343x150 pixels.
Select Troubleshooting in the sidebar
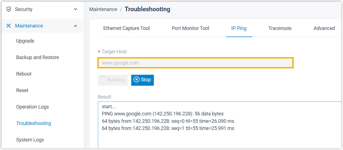click(34, 123)
